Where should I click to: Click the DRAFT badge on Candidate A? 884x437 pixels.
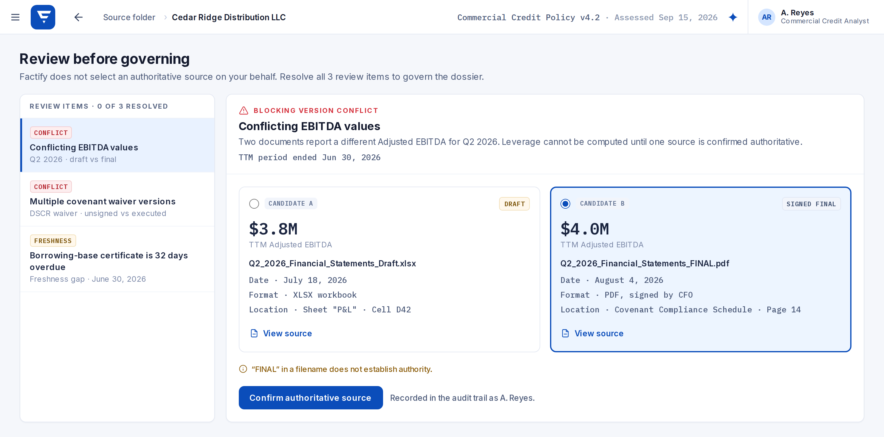click(514, 204)
